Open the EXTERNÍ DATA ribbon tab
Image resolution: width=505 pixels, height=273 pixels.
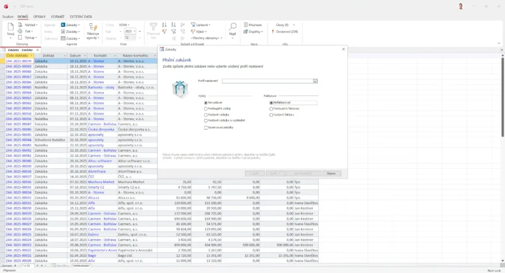[81, 16]
